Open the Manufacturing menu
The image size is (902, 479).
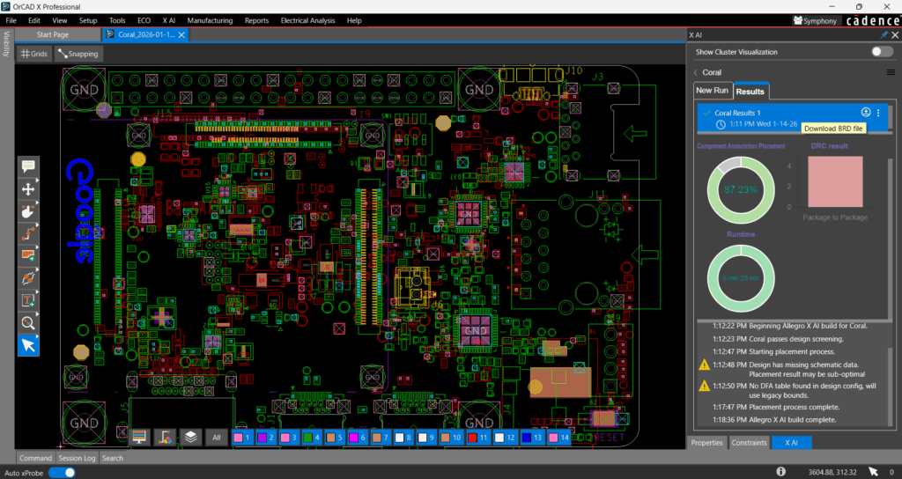[210, 20]
